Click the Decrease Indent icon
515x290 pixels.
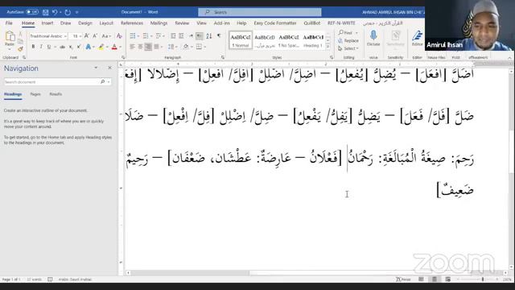click(173, 35)
